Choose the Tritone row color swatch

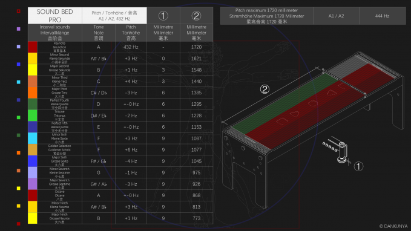[33, 115]
